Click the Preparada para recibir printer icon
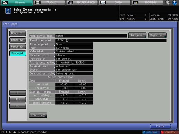 point(15,132)
